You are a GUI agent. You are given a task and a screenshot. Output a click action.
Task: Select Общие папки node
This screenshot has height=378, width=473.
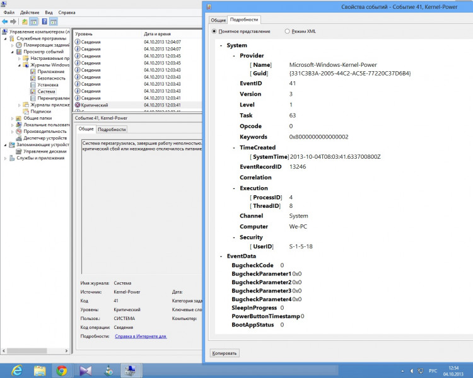[37, 118]
